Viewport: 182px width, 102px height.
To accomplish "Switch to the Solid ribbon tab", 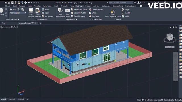I will [x=15, y=6].
